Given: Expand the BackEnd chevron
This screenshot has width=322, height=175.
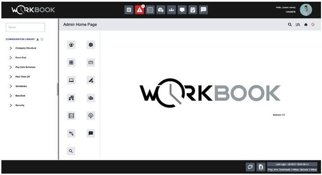Looking at the screenshot, I should (x=11, y=96).
